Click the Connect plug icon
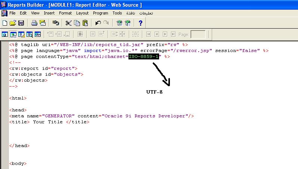Viewport: 298px width, 169px height. click(55, 23)
